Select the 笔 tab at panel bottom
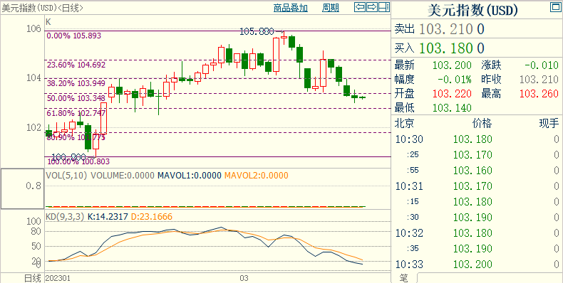563x283 pixels. tap(404, 278)
